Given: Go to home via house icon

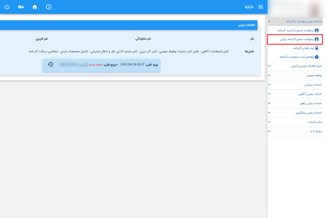Looking at the screenshot, I should [35, 7].
